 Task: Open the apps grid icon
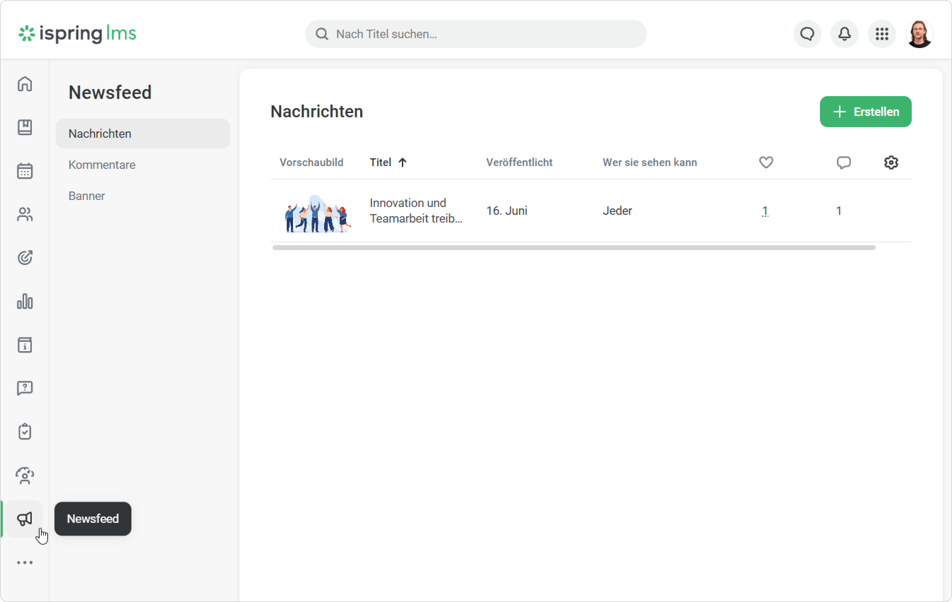coord(882,34)
